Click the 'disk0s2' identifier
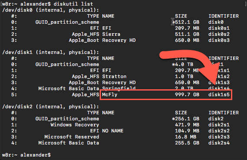247x160 pixels. pyautogui.click(x=219, y=34)
